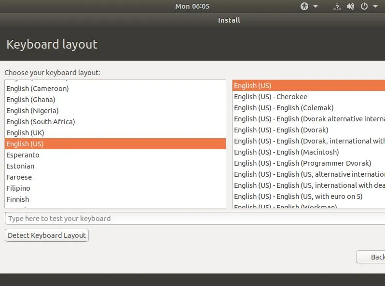385x286 pixels.
Task: Pick English (US) - Cherokee variant
Action: (x=271, y=97)
